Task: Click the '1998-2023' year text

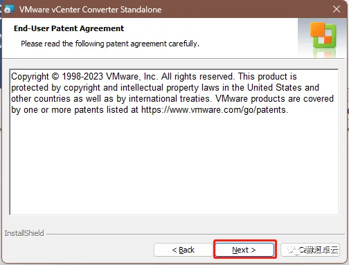Action: [x=82, y=76]
